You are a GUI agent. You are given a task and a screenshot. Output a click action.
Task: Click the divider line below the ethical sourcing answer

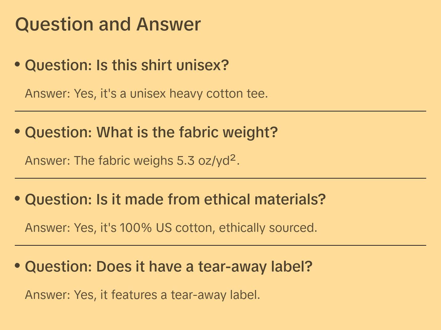coord(220,245)
